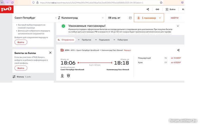Click Войти in the top header
Image resolution: width=202 pixels, height=126 pixels.
click(x=170, y=9)
